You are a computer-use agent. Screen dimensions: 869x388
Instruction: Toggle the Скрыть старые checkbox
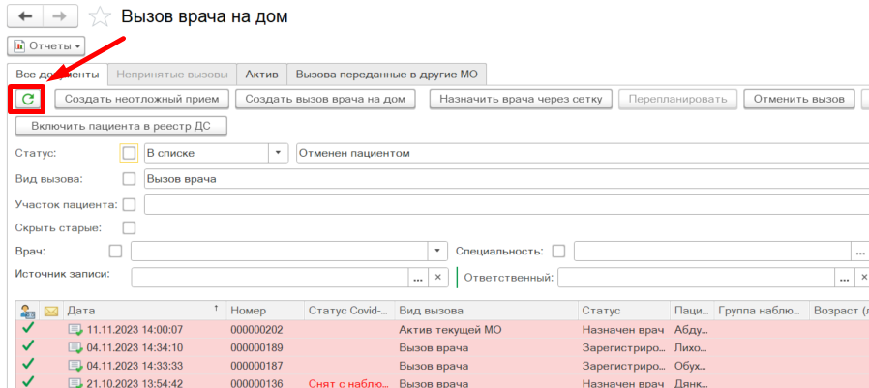(x=129, y=227)
